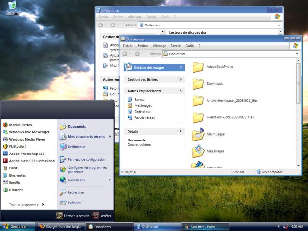Launch Adobe Flash CS3 Professional
Image resolution: width=308 pixels, height=231 pixels.
coord(29,161)
